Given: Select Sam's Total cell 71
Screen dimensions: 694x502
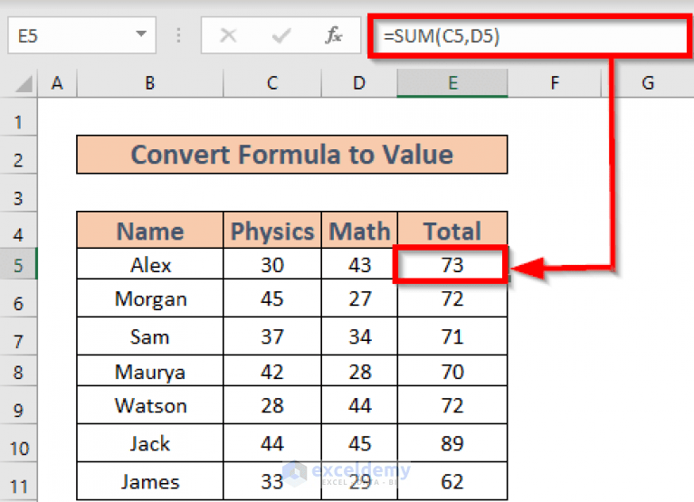Looking at the screenshot, I should (452, 336).
